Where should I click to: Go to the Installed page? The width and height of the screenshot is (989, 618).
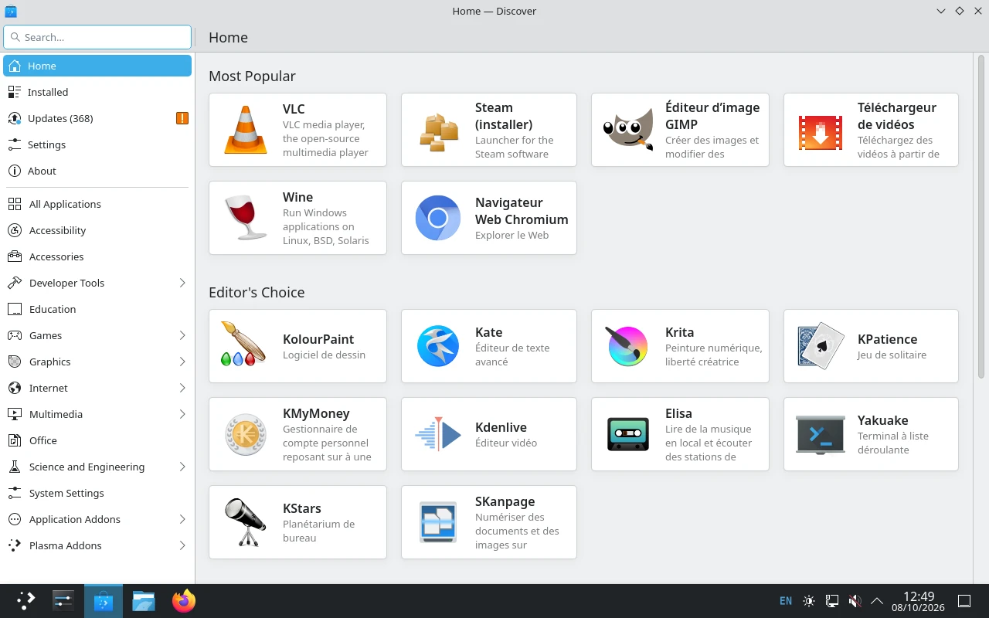tap(97, 92)
